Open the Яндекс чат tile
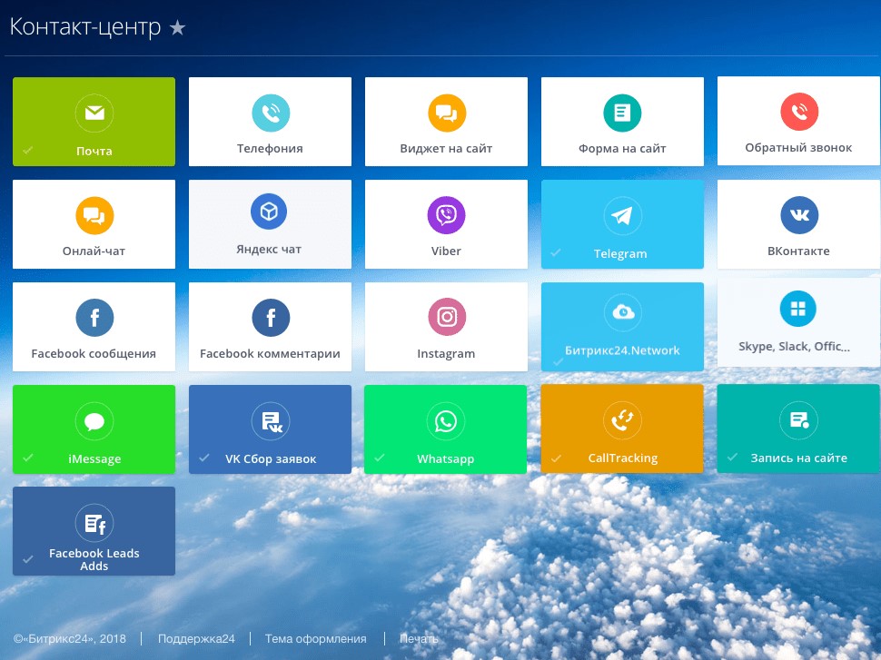This screenshot has height=660, width=881. coord(270,224)
